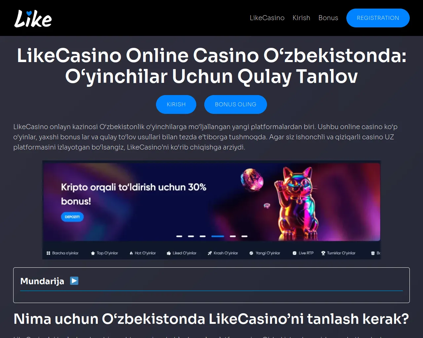This screenshot has height=338, width=423.
Task: Open the Live RTP icon
Action: tap(294, 253)
